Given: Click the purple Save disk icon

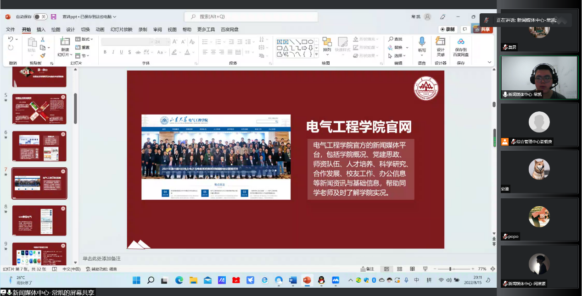Looking at the screenshot, I should point(54,16).
